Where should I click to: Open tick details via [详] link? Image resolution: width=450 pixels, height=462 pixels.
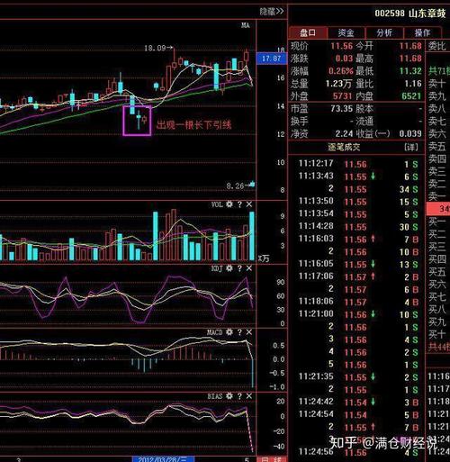pos(410,147)
